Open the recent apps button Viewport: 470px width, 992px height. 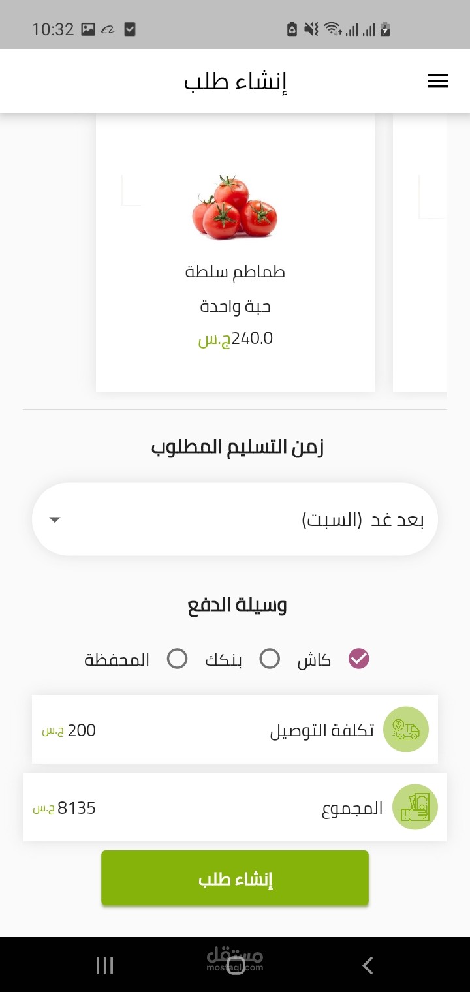pos(104,965)
